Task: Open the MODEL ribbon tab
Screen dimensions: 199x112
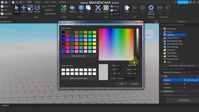Action: pos(38,2)
